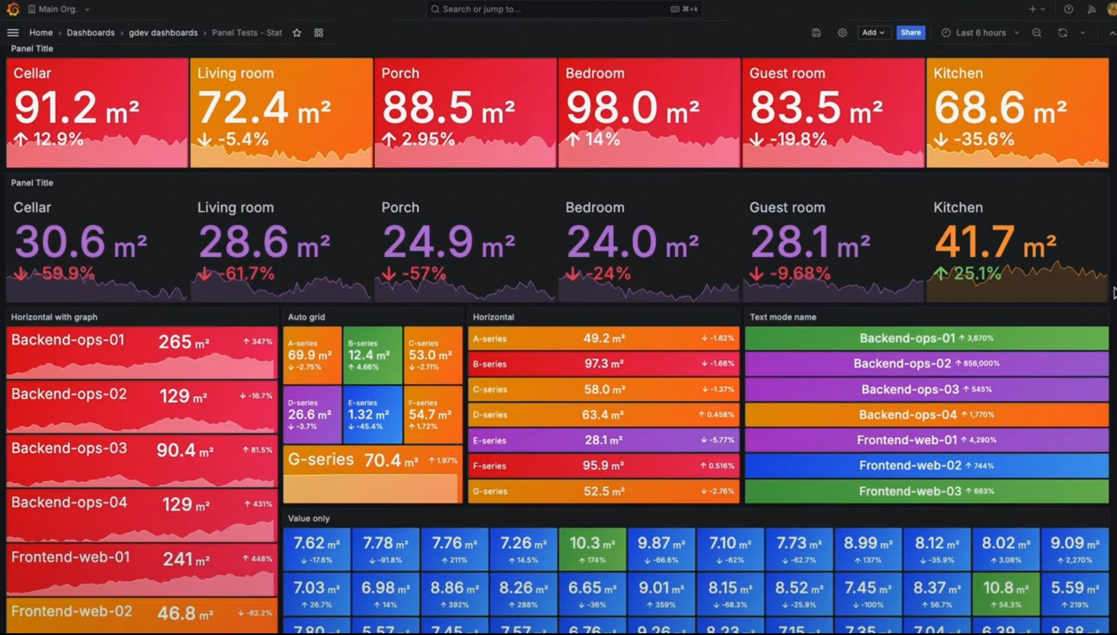Click the save dashboard icon

coord(817,33)
